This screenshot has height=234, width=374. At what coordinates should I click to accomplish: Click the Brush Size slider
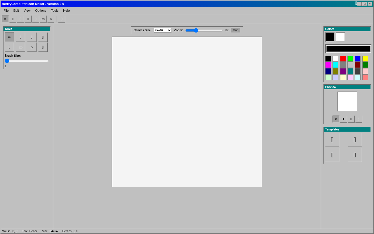tap(27, 61)
